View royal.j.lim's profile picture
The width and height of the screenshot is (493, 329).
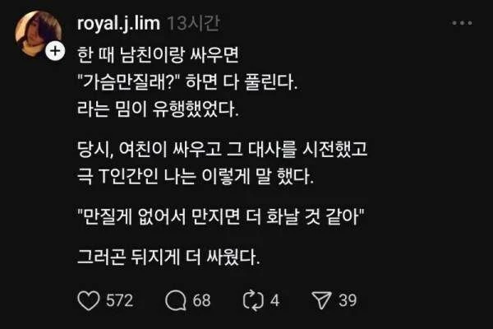(x=38, y=34)
